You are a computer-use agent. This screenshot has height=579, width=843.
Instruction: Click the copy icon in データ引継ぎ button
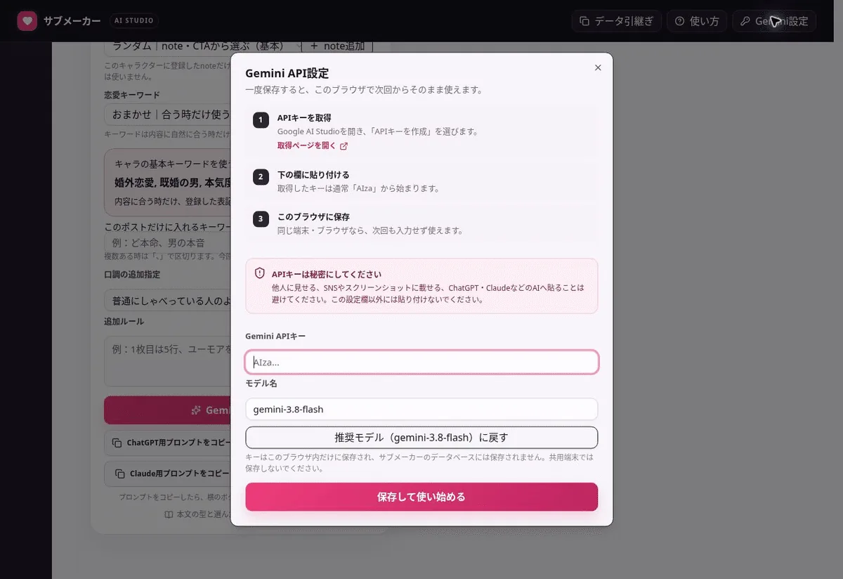584,21
